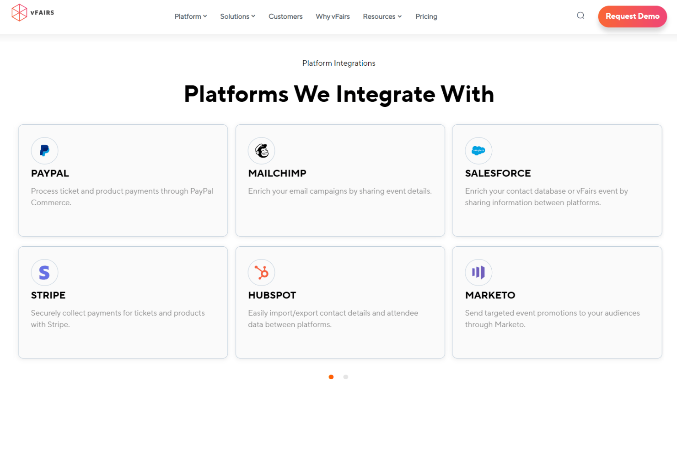Open the Customers page

(x=285, y=16)
